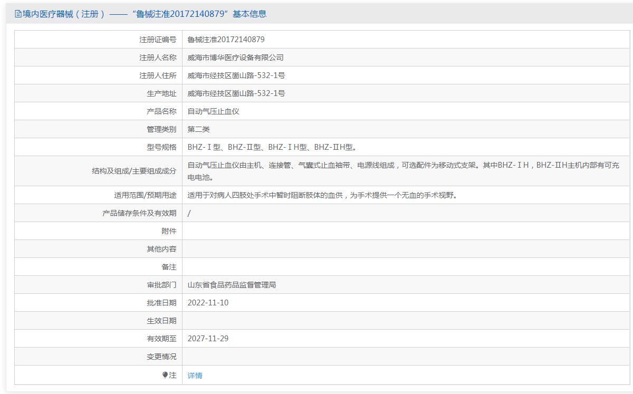633x394 pixels.
Task: Click the 变更情况 label
Action: point(161,357)
